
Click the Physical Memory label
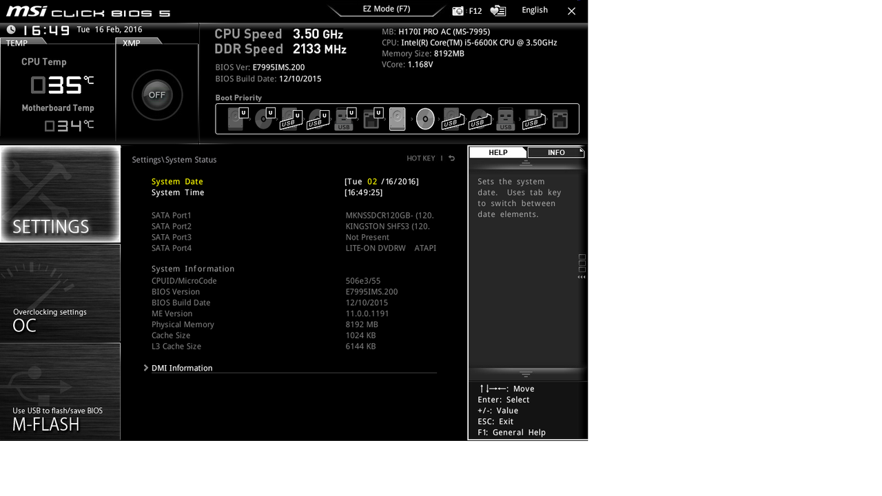pos(183,325)
